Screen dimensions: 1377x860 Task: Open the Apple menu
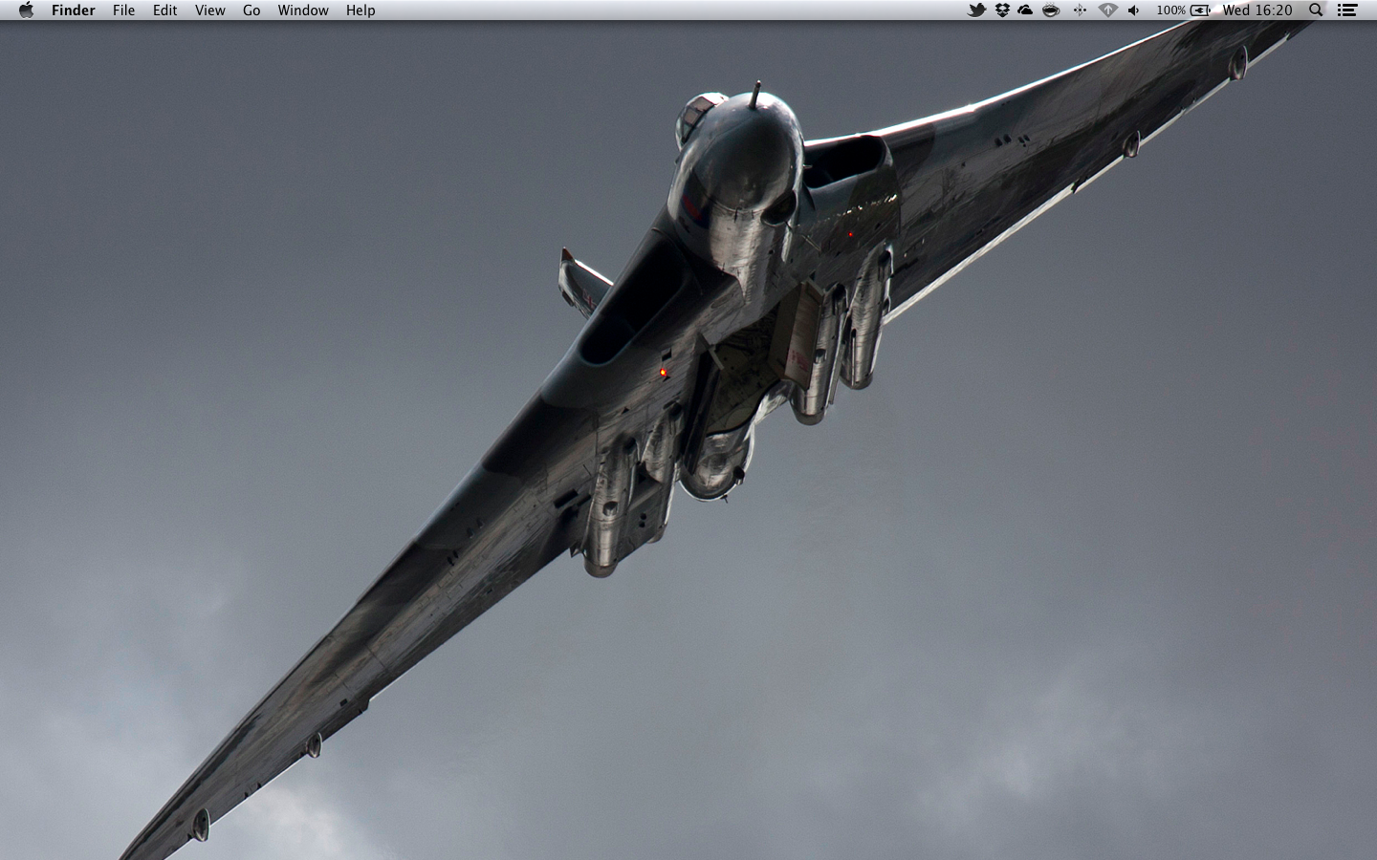coord(26,11)
